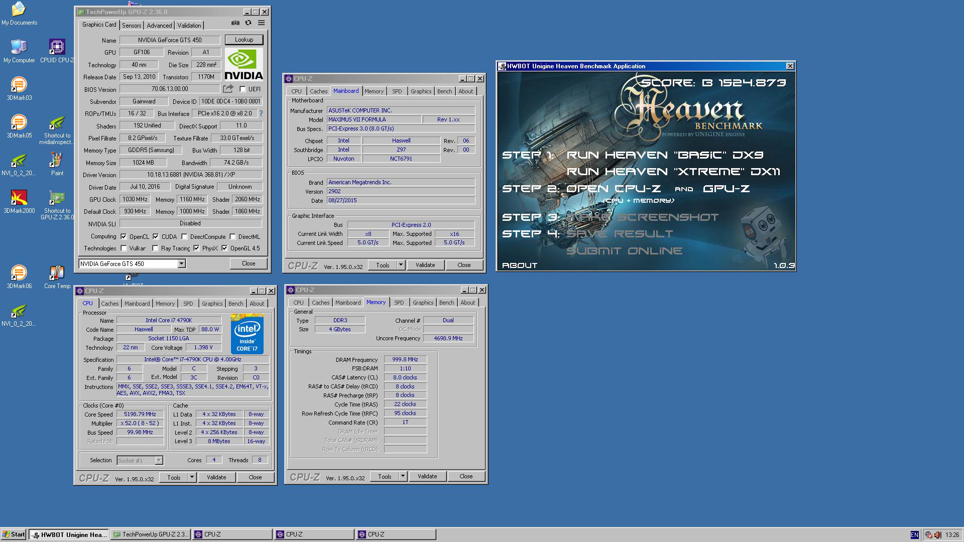
Task: Click the Core Speed value field
Action: [140, 414]
